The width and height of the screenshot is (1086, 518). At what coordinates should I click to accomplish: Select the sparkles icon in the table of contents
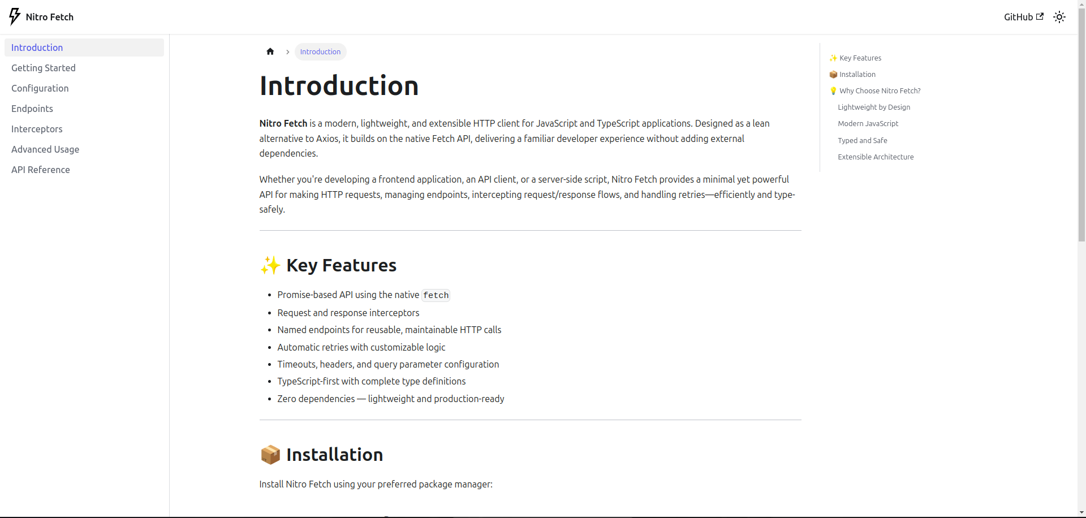coord(833,58)
